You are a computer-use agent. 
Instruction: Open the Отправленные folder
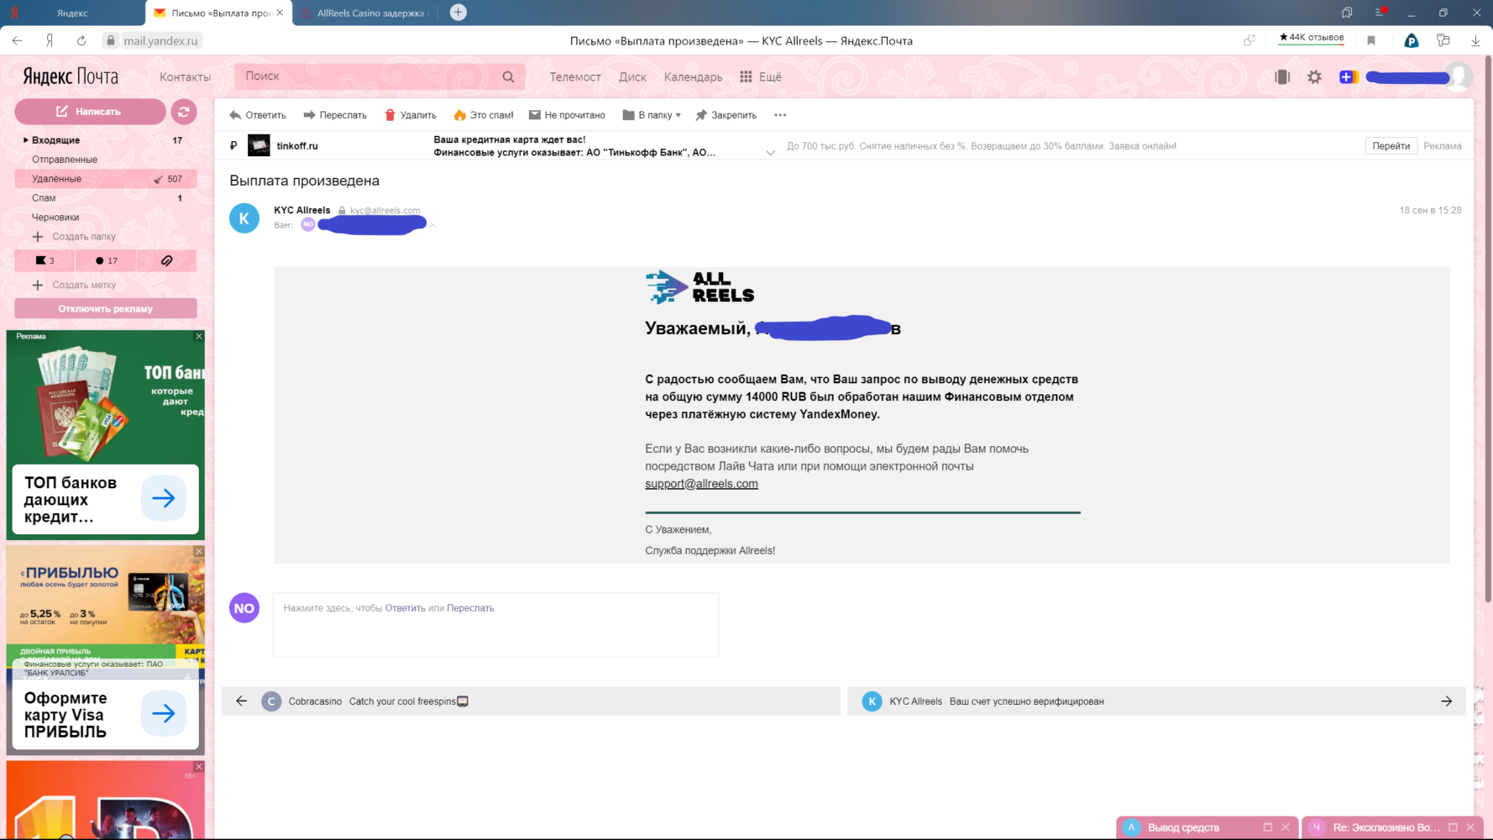pyautogui.click(x=65, y=160)
